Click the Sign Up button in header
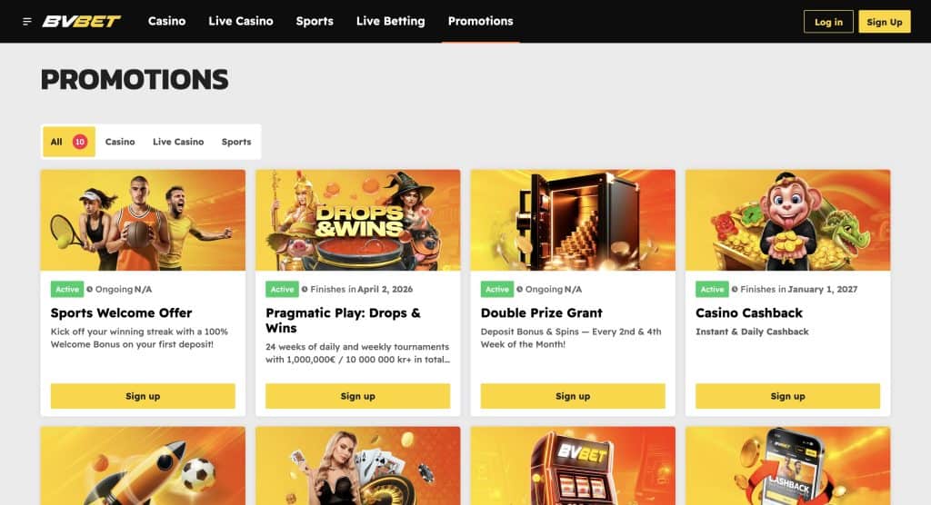Viewport: 931px width, 505px height. pyautogui.click(x=884, y=22)
